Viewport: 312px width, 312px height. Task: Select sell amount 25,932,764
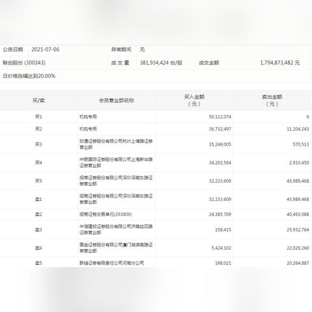pyautogui.click(x=298, y=229)
